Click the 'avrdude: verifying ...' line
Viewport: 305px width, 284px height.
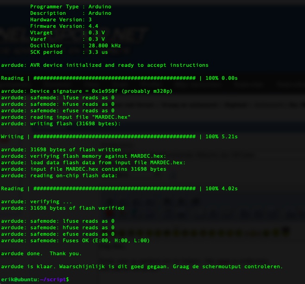point(37,201)
